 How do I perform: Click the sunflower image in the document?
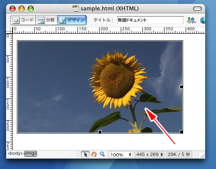tap(100, 87)
